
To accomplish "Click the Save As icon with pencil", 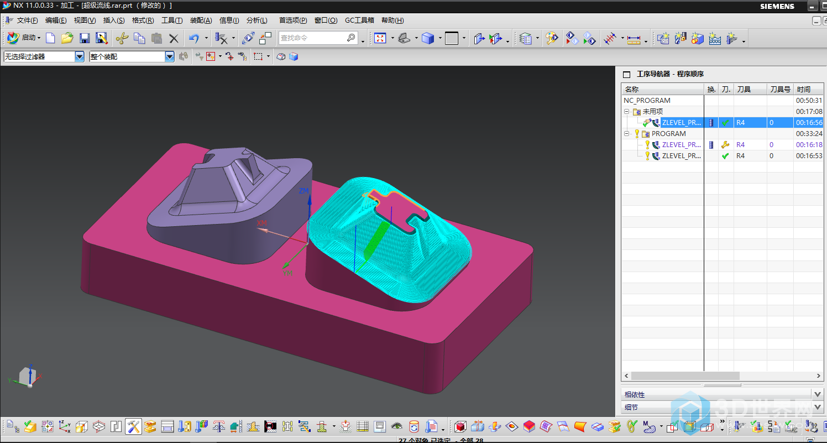I will (101, 38).
